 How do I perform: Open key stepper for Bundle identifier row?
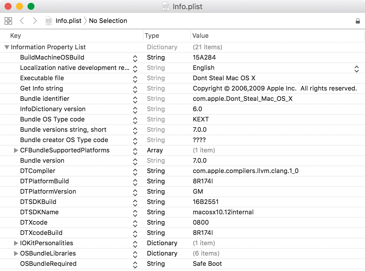pyautogui.click(x=135, y=100)
